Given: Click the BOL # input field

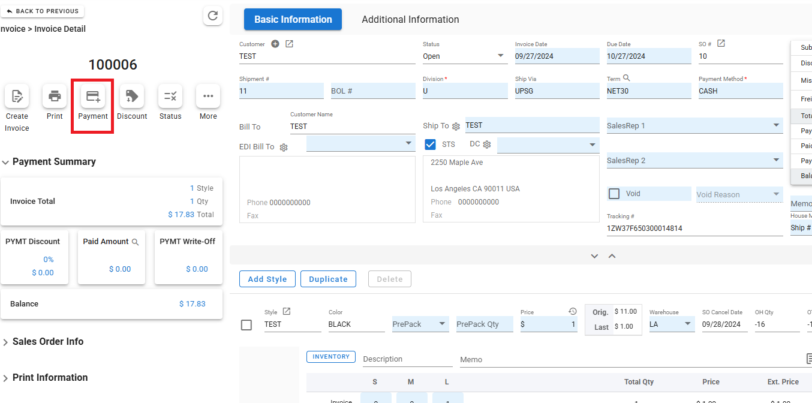Looking at the screenshot, I should coord(373,91).
